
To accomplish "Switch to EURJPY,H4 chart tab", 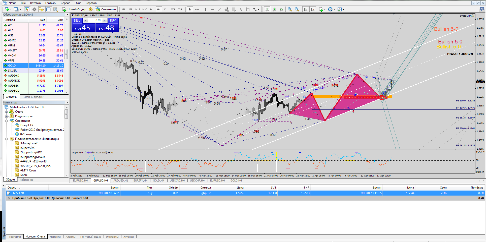I will (140, 180).
